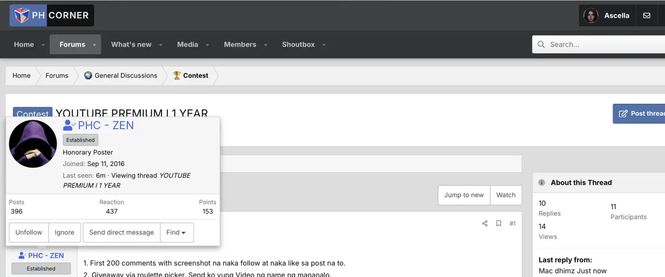This screenshot has height=277, width=665.
Task: Click the Post thread button
Action: tap(639, 114)
